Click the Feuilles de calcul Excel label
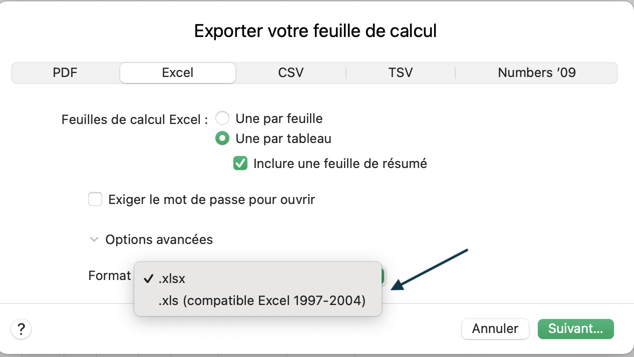Image resolution: width=634 pixels, height=357 pixels. [x=134, y=120]
